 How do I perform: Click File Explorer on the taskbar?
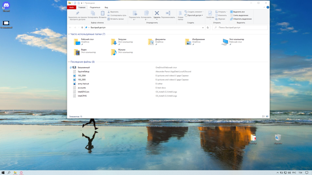point(15,173)
